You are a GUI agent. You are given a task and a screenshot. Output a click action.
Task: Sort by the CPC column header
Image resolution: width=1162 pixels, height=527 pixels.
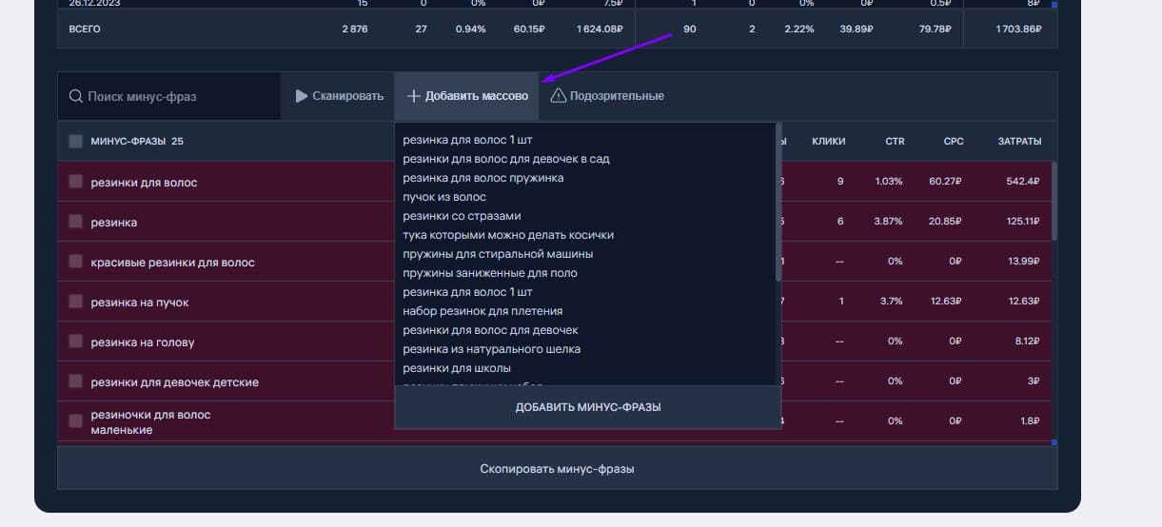[x=954, y=142]
